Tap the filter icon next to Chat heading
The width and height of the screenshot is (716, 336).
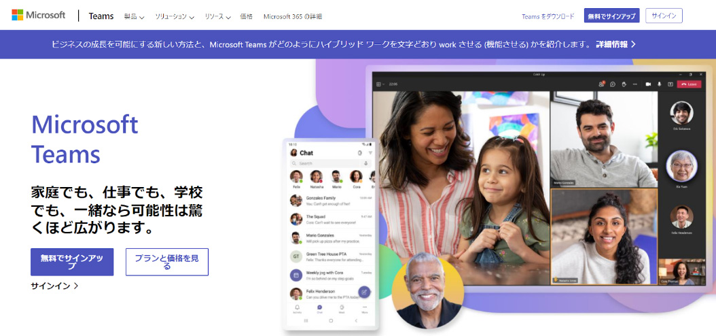pyautogui.click(x=370, y=152)
